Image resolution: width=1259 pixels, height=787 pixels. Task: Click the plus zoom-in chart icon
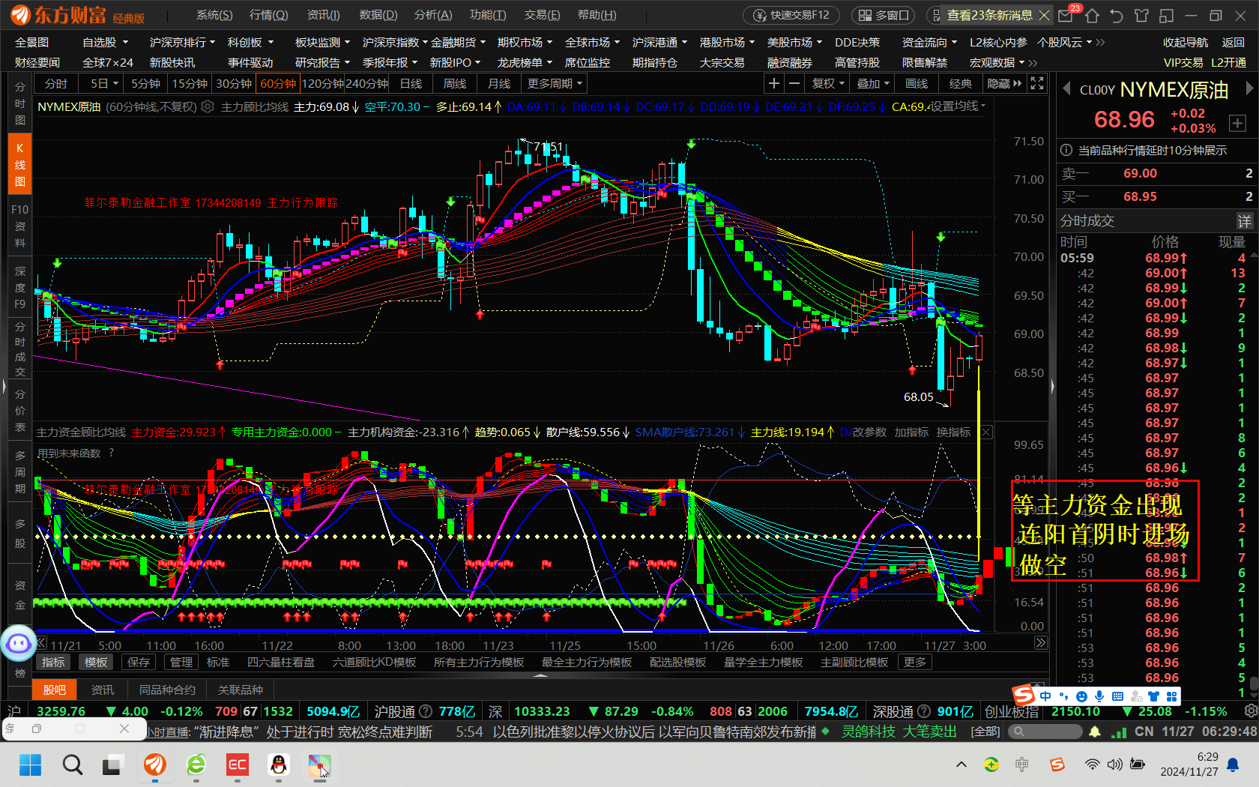[x=774, y=83]
